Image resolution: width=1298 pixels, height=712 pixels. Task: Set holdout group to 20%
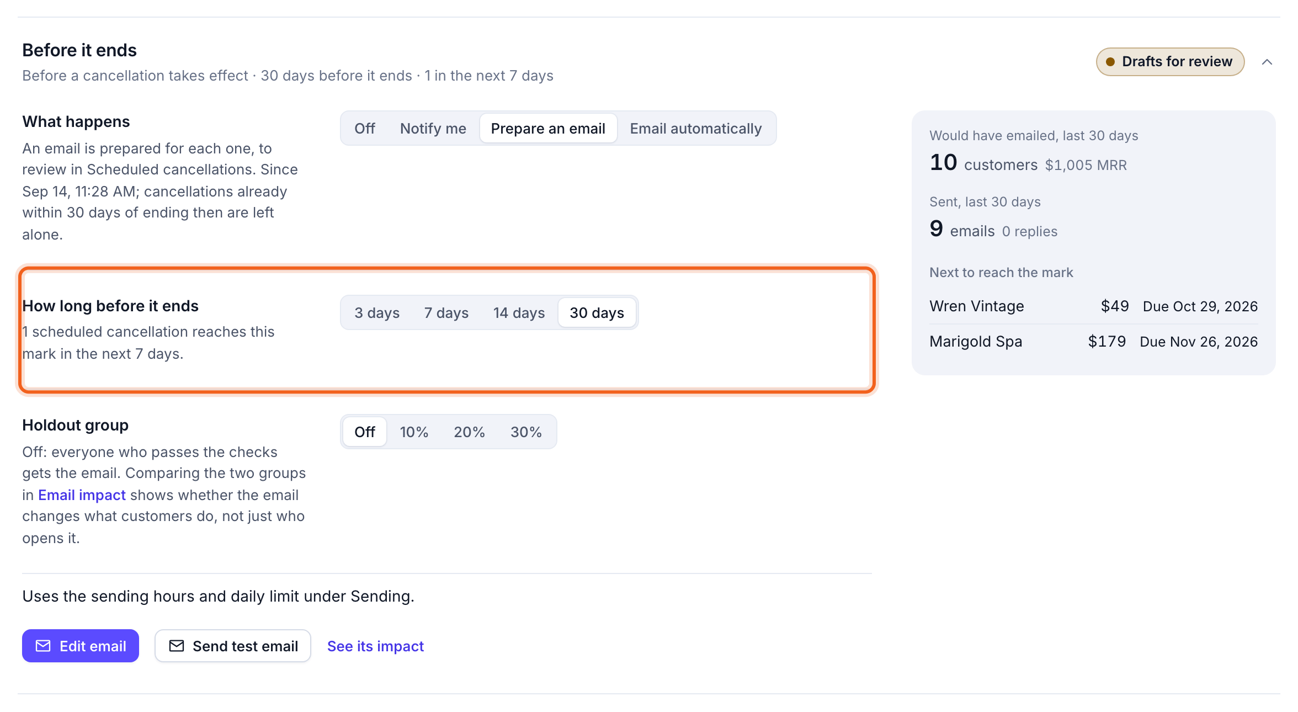[x=470, y=432]
